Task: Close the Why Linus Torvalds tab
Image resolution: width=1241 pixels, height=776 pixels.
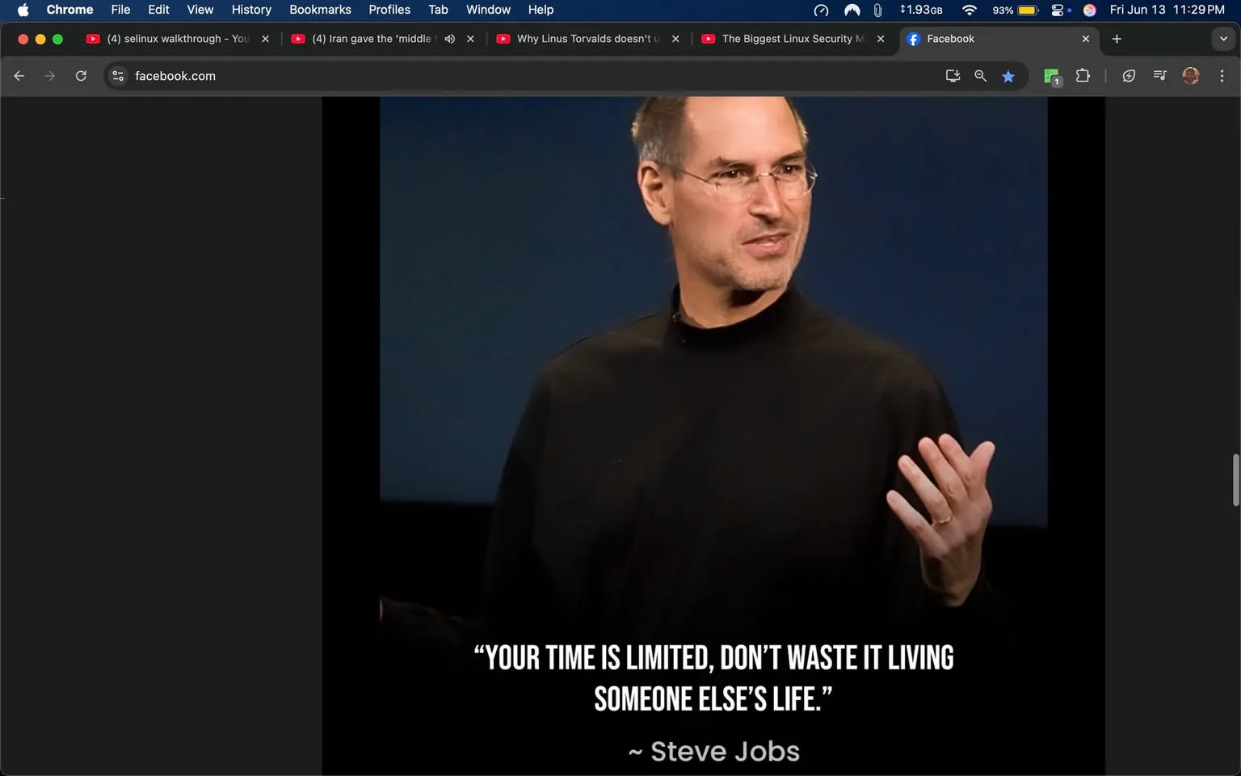Action: coord(675,39)
